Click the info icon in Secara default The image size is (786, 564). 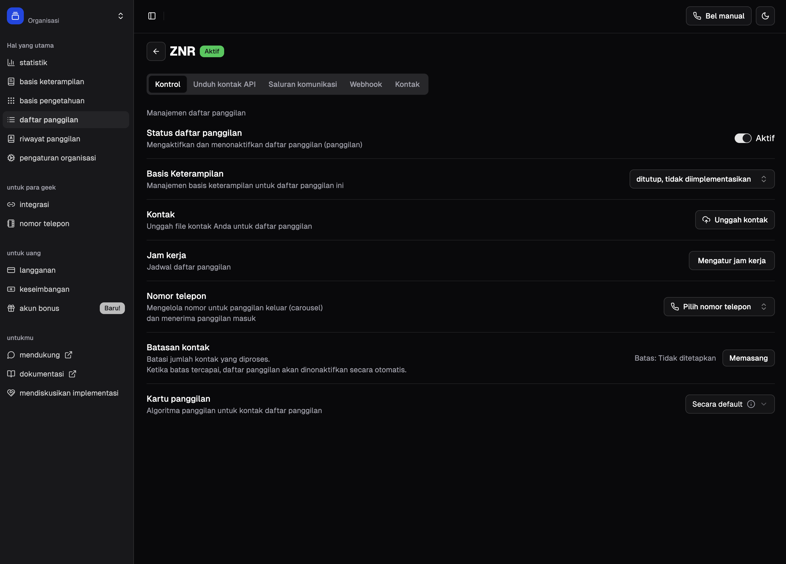tap(751, 404)
